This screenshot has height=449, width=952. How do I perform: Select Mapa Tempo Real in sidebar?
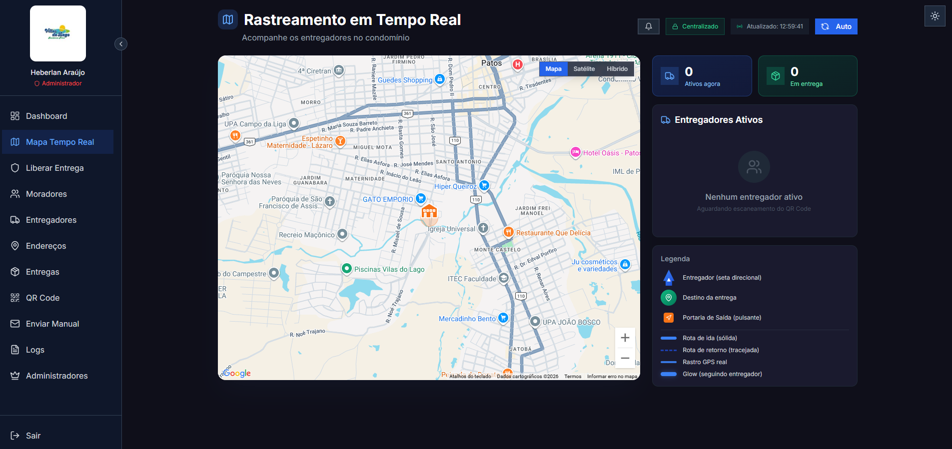coord(58,142)
